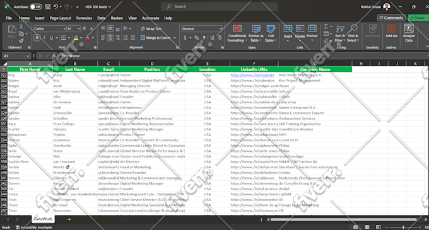This screenshot has height=230, width=429.
Task: Expand the Number dialog launcher
Action: point(222,47)
